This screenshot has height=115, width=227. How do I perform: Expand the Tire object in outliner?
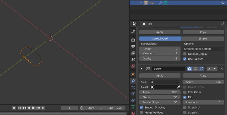141,3
